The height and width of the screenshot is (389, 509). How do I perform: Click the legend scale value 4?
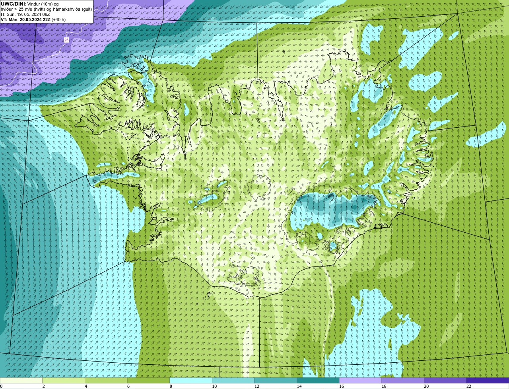point(86,386)
